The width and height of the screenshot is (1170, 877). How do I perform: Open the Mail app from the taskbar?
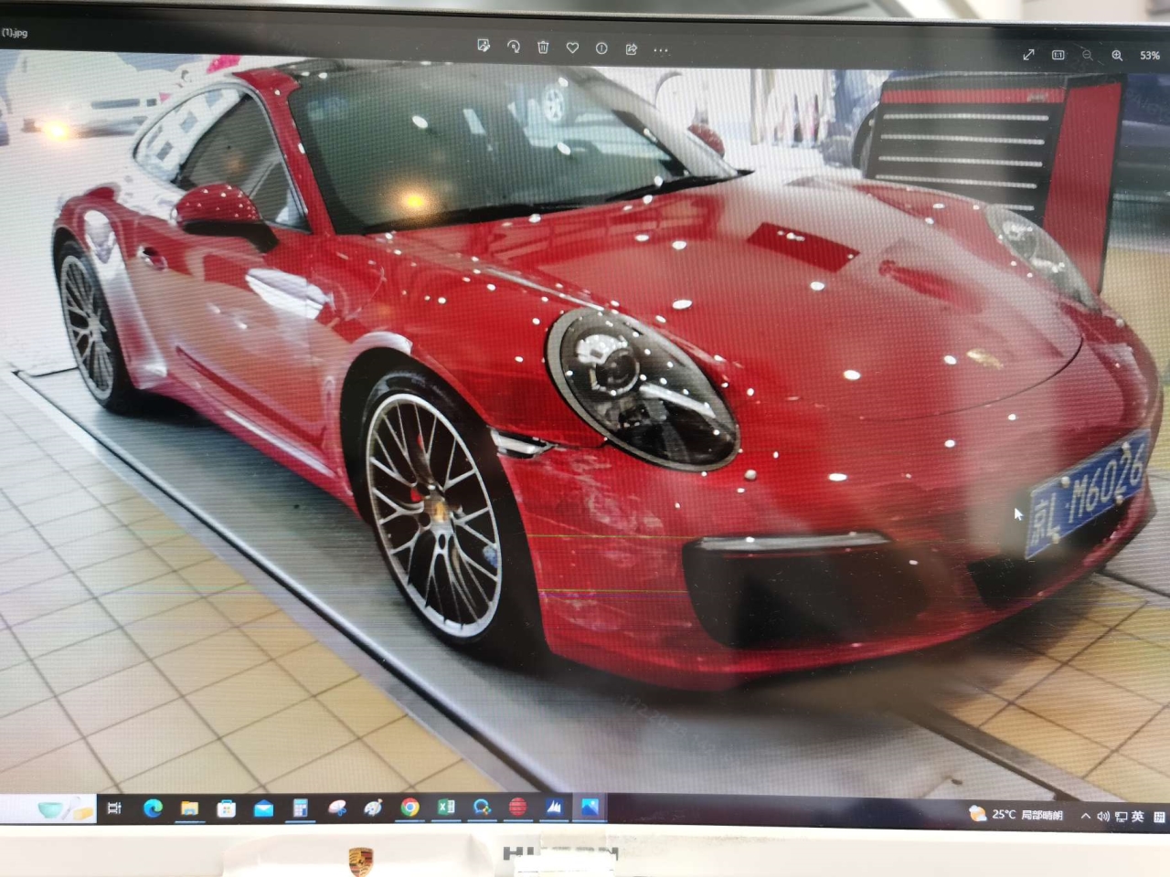[x=263, y=808]
